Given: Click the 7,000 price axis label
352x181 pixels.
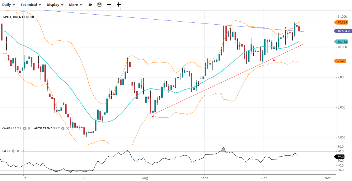Looking at the screenshot, I should pos(342,137).
